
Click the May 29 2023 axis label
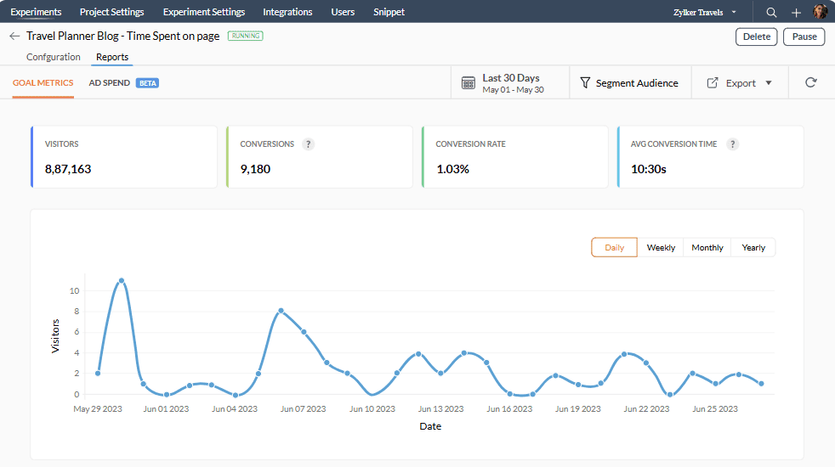pos(98,409)
